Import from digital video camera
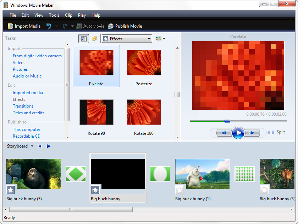 pos(37,56)
